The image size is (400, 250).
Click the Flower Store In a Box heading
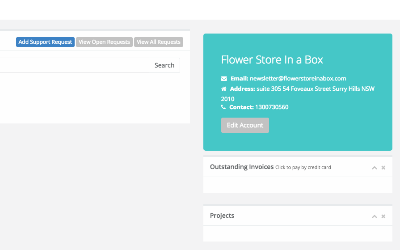coord(272,60)
